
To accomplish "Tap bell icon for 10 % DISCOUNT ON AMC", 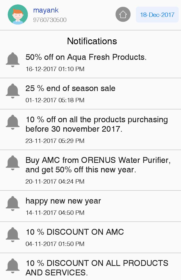I will click(x=13, y=235).
